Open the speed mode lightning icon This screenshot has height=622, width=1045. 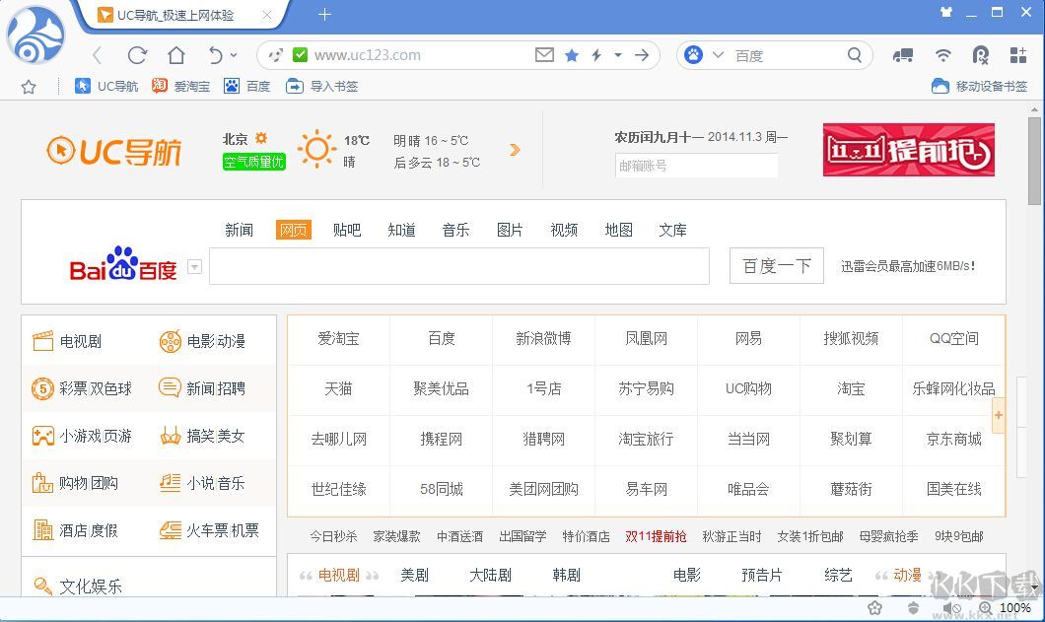click(595, 55)
